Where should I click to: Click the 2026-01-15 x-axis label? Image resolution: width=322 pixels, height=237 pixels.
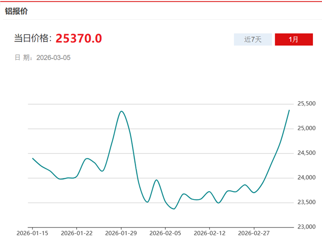[x=33, y=233]
